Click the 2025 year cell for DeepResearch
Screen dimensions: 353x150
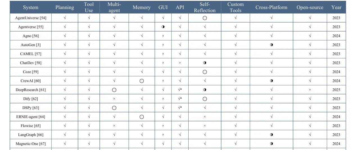tap(336, 90)
